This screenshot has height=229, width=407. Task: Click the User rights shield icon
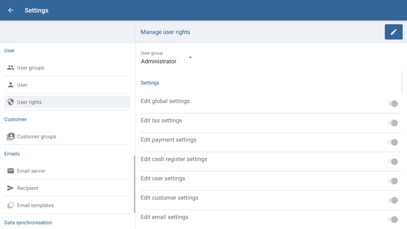pos(11,102)
